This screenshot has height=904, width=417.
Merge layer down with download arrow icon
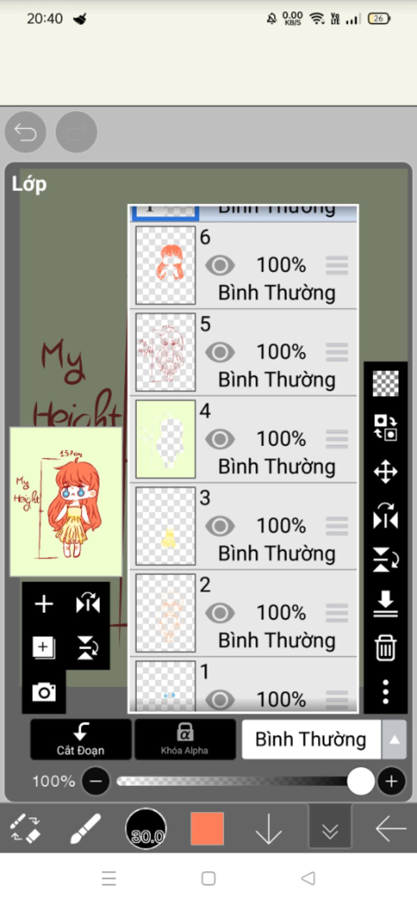(x=385, y=604)
